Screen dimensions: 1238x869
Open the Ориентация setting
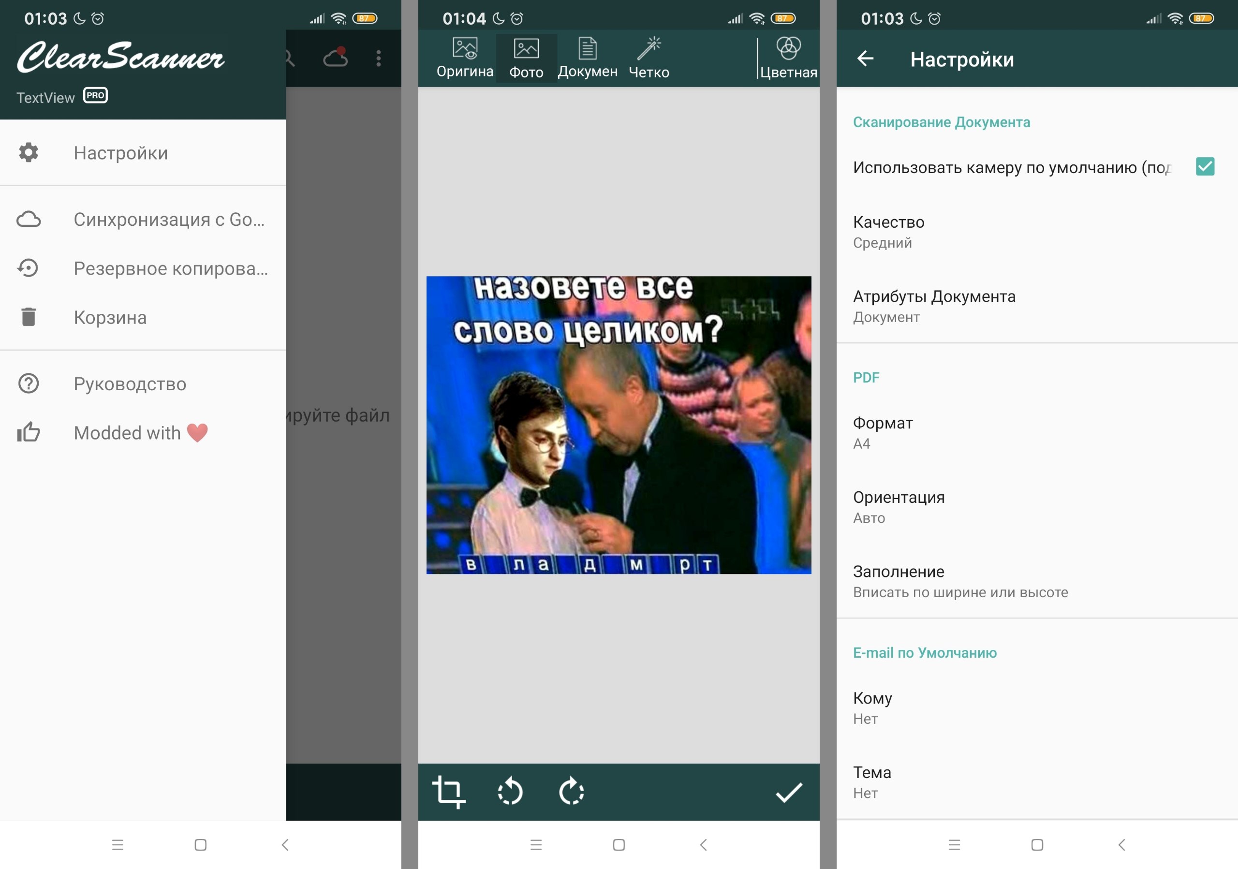1037,507
